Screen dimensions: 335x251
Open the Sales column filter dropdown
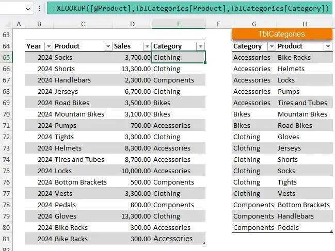click(x=147, y=46)
